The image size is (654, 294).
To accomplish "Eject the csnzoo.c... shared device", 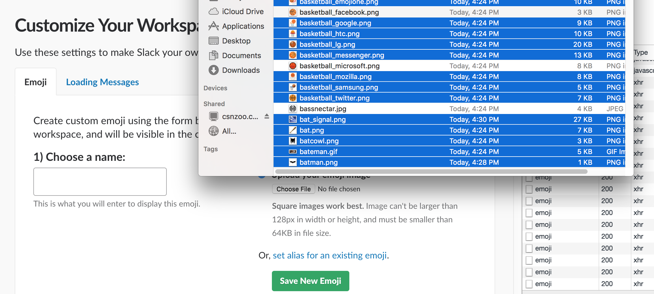I will coord(267,116).
